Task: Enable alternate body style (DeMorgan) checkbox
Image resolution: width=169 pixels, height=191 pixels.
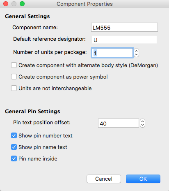Action: [x=14, y=65]
